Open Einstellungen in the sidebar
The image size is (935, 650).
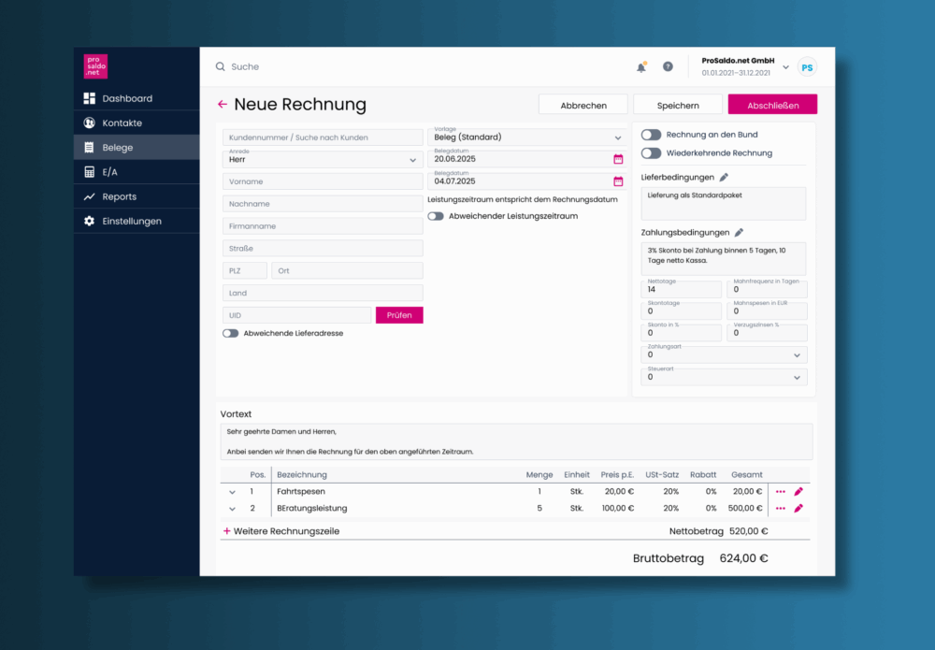pyautogui.click(x=132, y=221)
